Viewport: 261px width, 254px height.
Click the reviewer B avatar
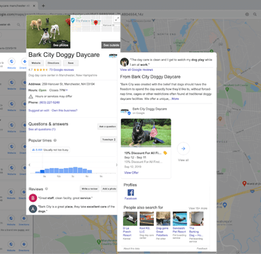33,198
